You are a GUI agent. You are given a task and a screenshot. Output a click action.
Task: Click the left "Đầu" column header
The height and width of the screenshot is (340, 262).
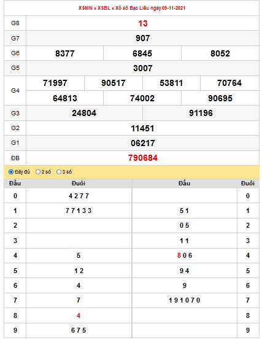click(15, 184)
